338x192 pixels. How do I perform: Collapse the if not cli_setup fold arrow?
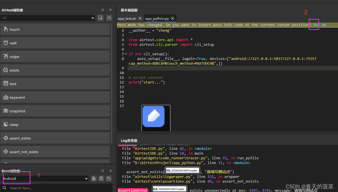pyautogui.click(x=126, y=54)
